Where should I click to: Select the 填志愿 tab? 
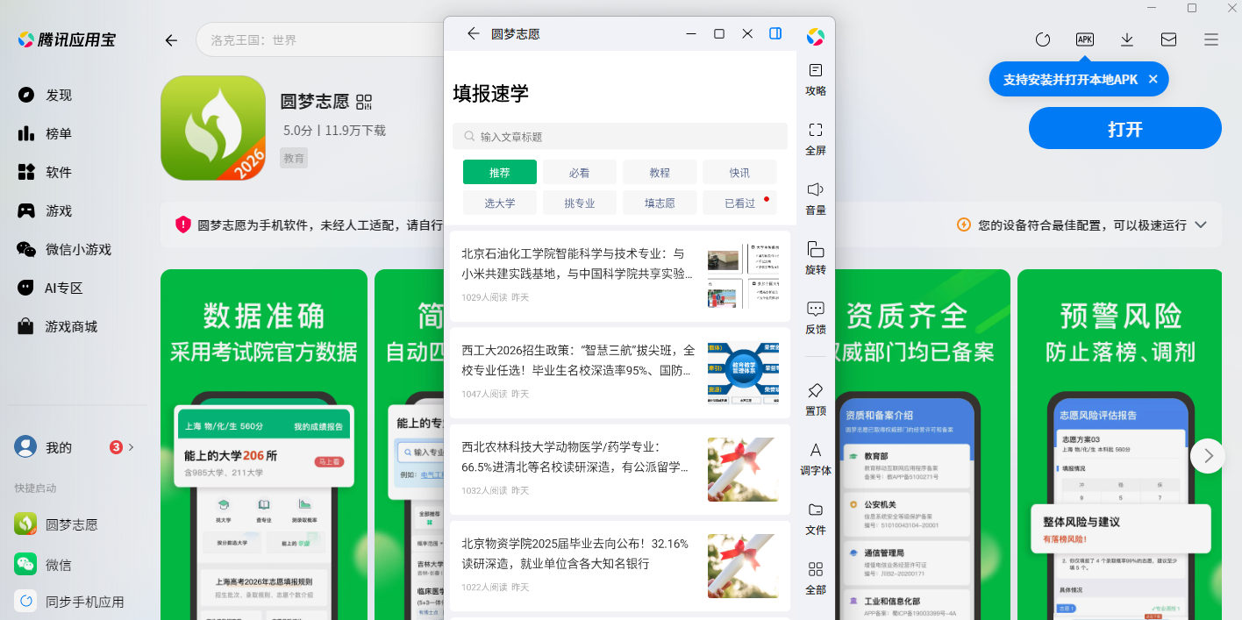[660, 203]
